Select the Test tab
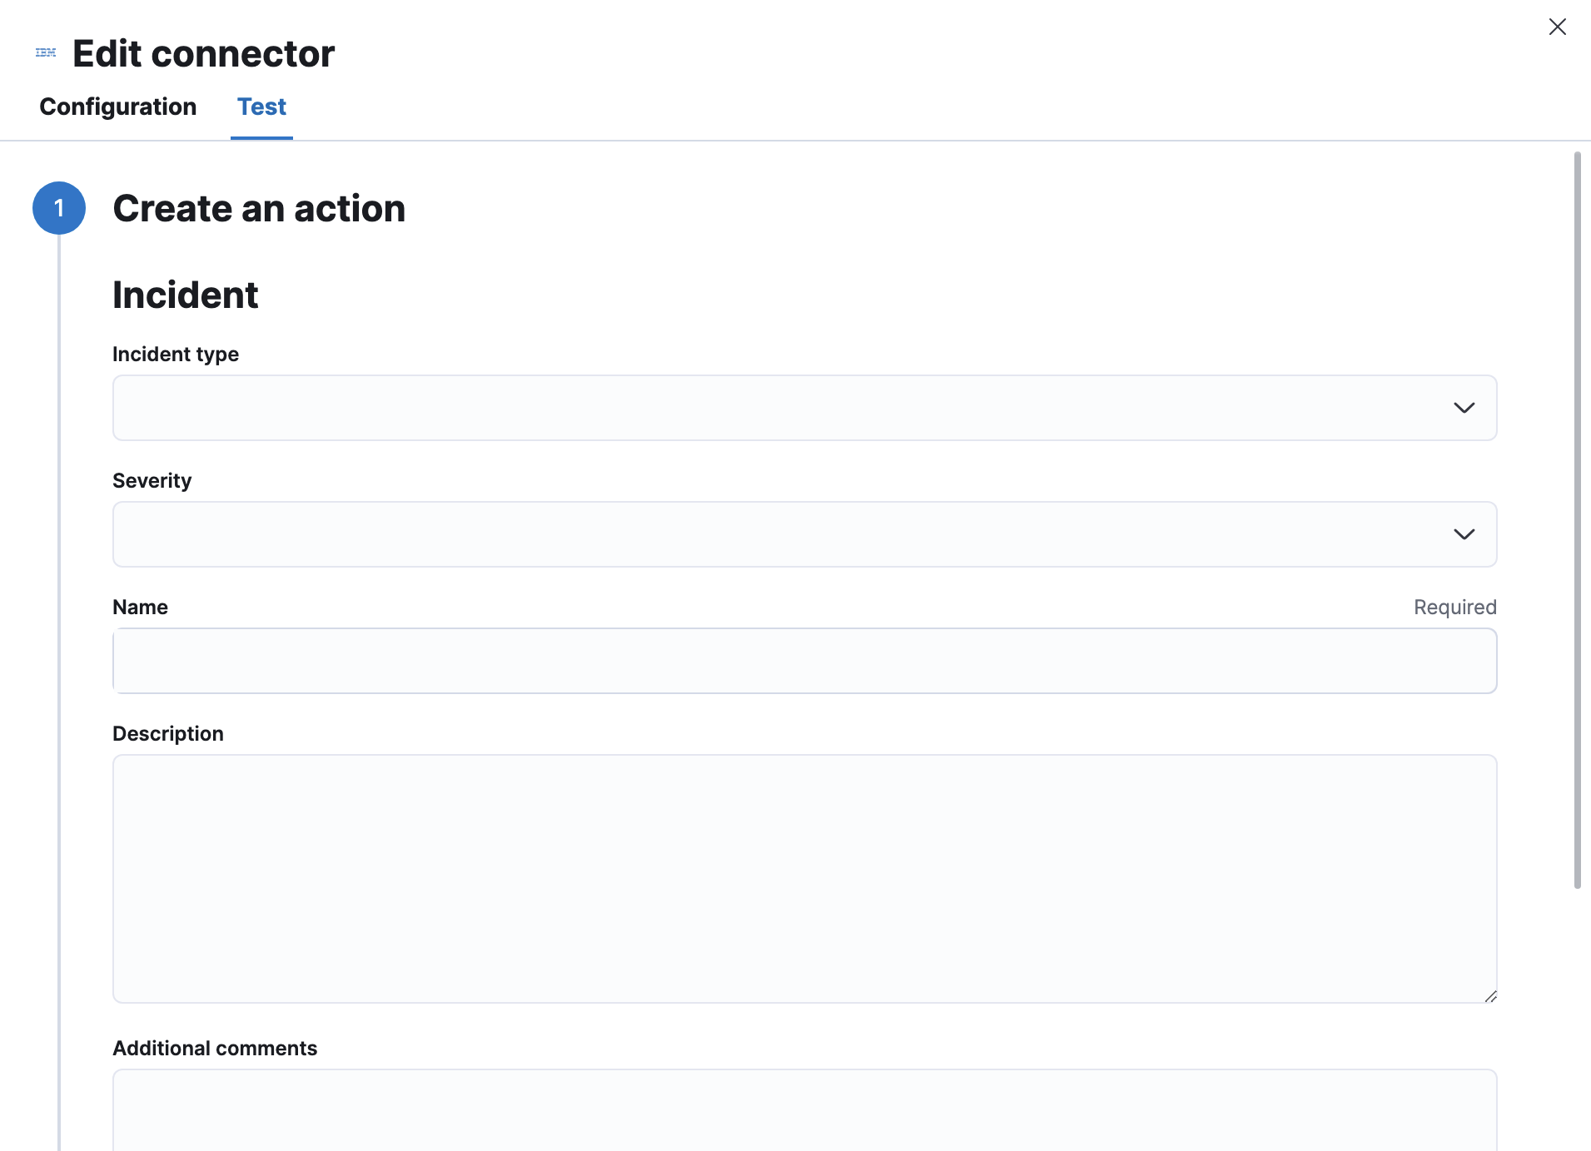The width and height of the screenshot is (1591, 1151). 261,107
